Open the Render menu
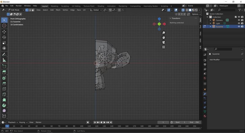This screenshot has width=245, height=133. pyautogui.click(x=19, y=6)
